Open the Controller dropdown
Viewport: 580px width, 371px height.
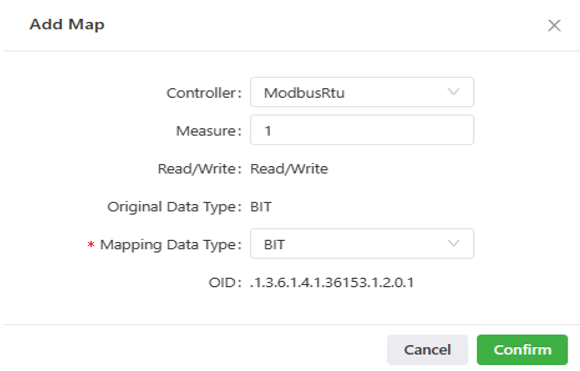pos(361,92)
